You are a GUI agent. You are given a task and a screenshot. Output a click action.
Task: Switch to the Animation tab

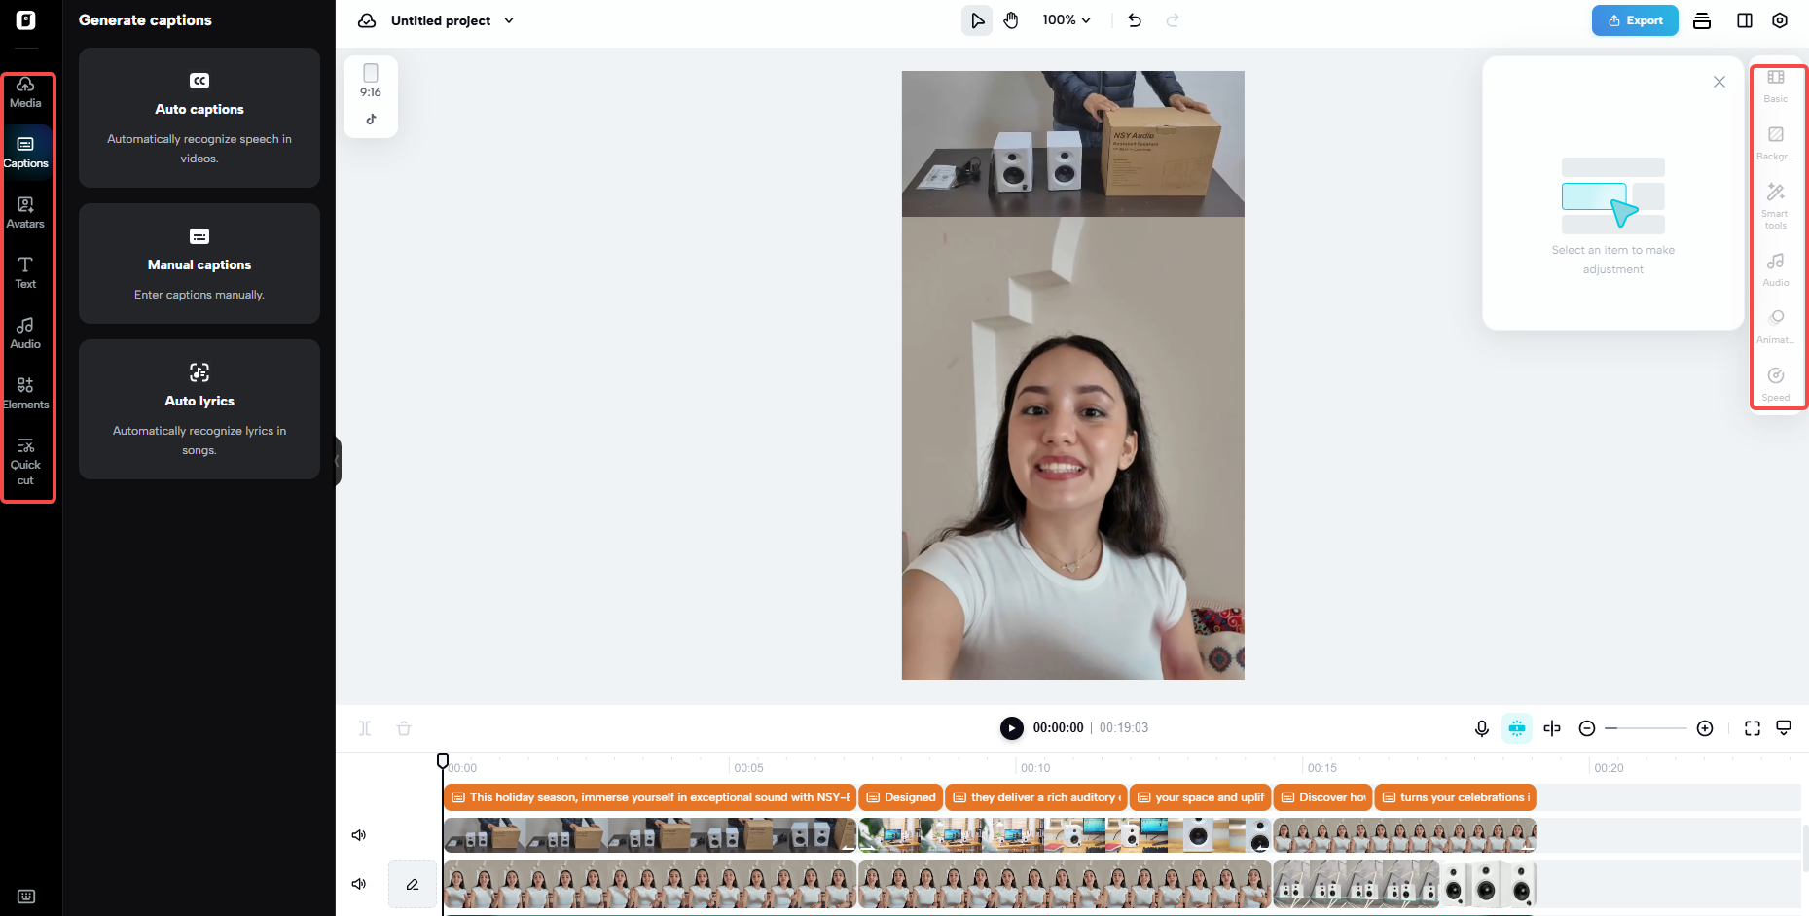pyautogui.click(x=1775, y=326)
